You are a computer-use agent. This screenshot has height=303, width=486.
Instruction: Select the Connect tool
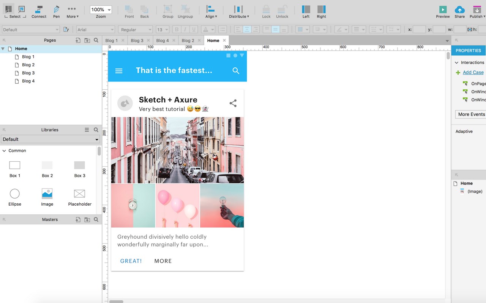click(39, 9)
